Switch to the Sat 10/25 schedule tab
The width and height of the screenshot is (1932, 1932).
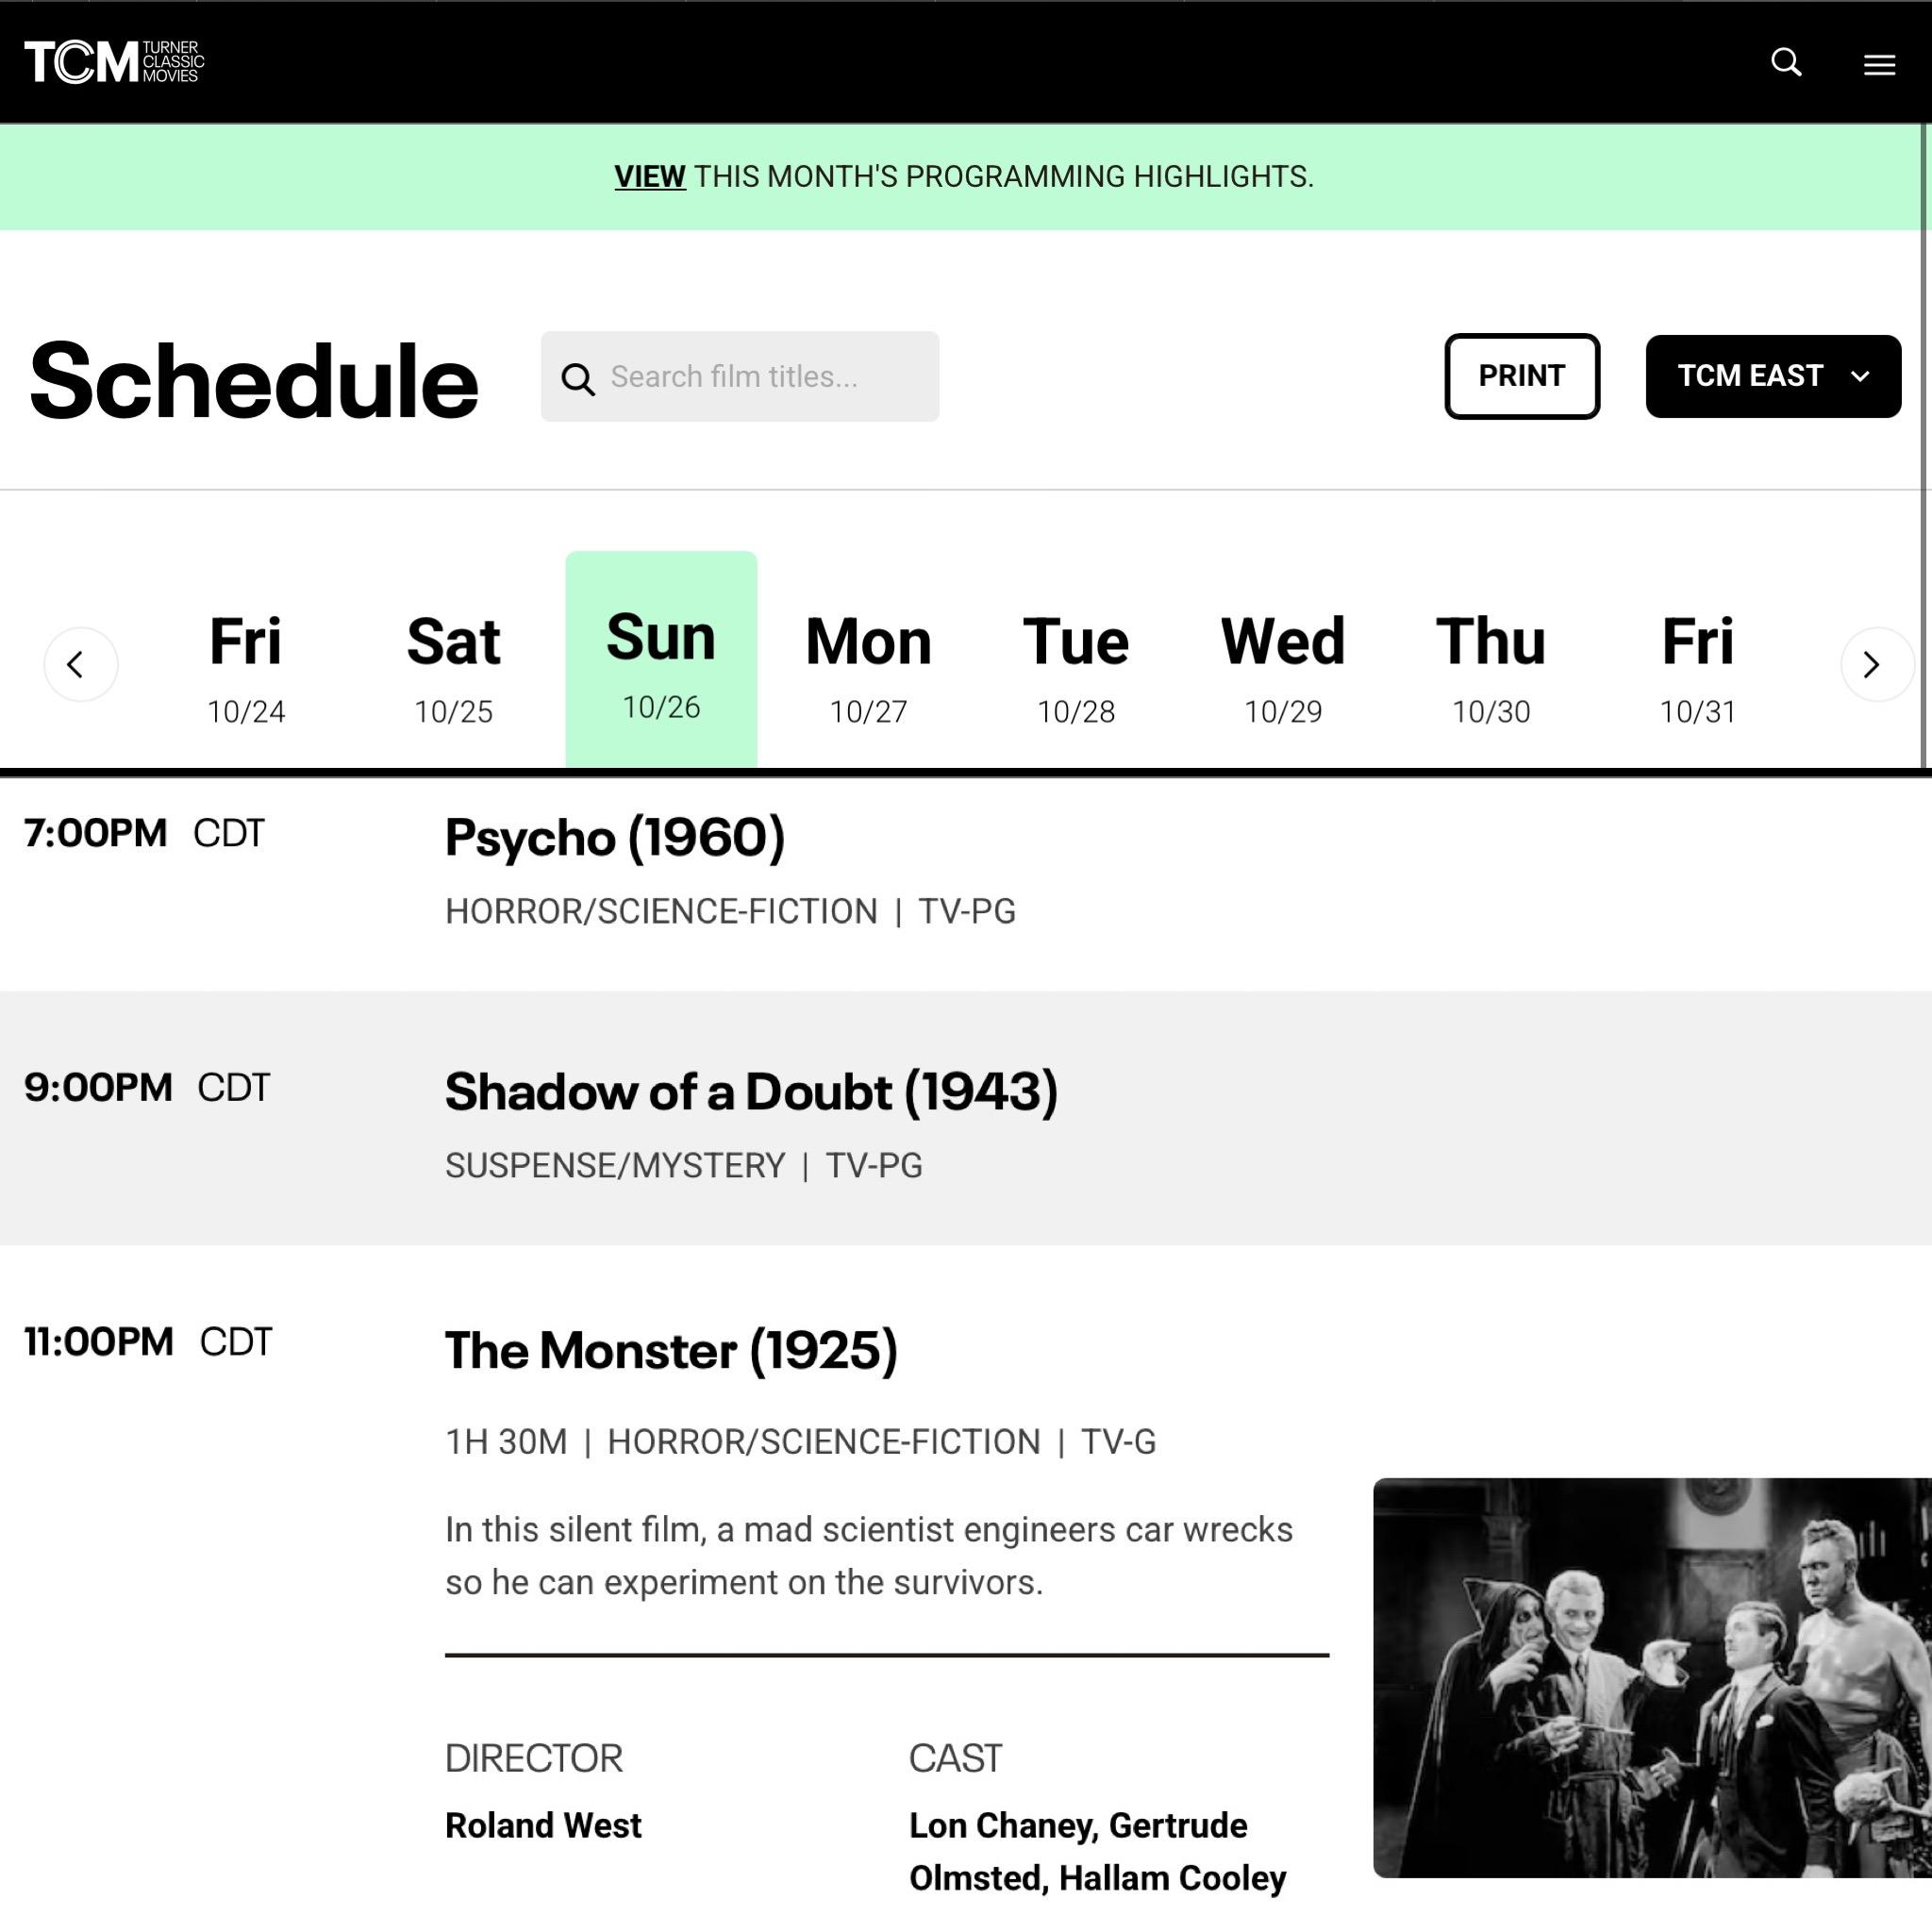click(x=453, y=664)
